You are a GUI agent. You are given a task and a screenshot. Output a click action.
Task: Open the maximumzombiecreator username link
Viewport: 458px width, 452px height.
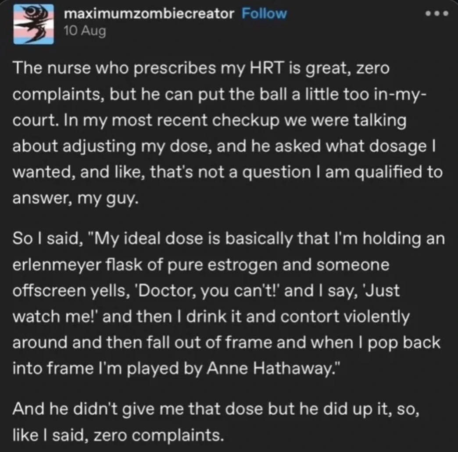(149, 14)
